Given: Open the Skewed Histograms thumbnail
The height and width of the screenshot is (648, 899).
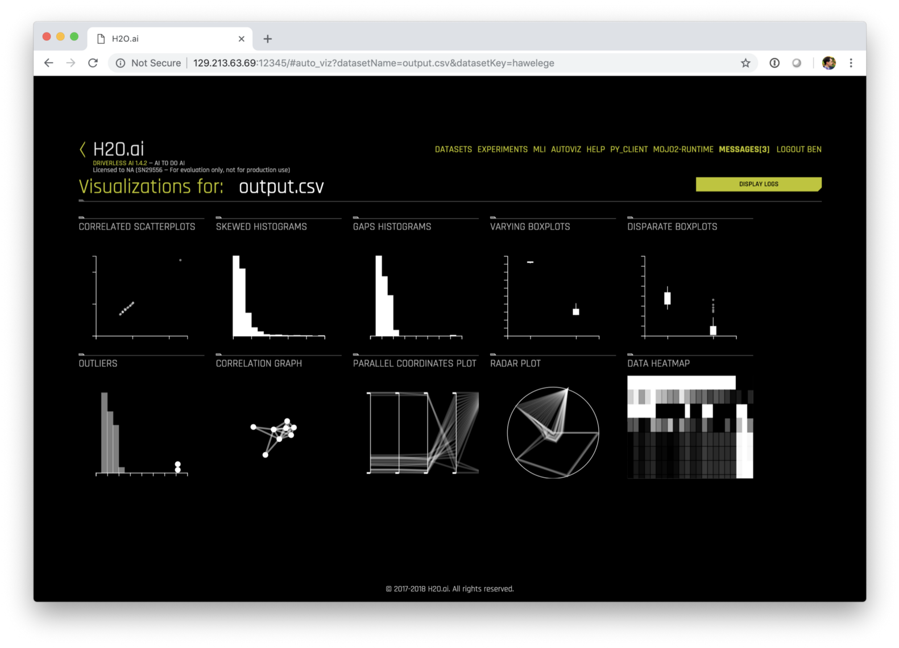Looking at the screenshot, I should coord(279,296).
